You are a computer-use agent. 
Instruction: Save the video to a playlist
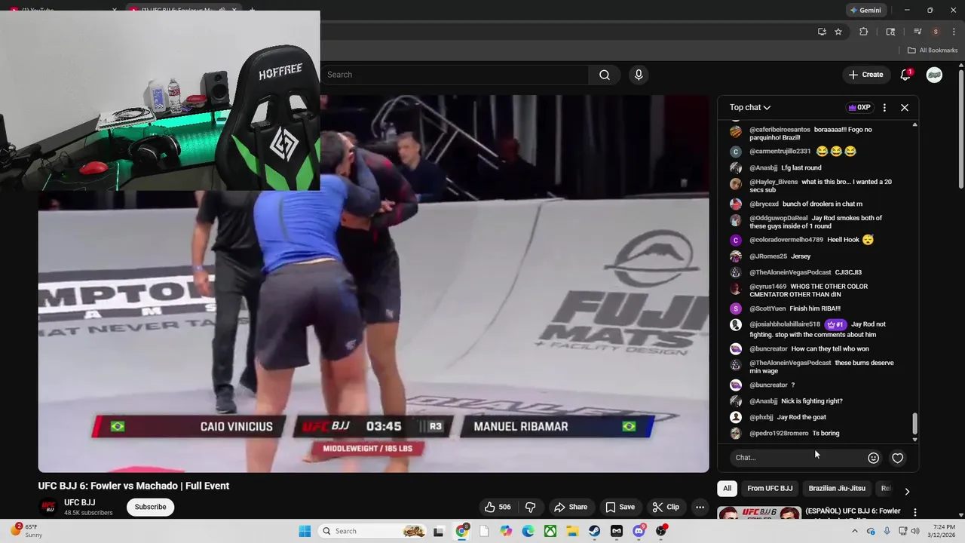pos(620,507)
